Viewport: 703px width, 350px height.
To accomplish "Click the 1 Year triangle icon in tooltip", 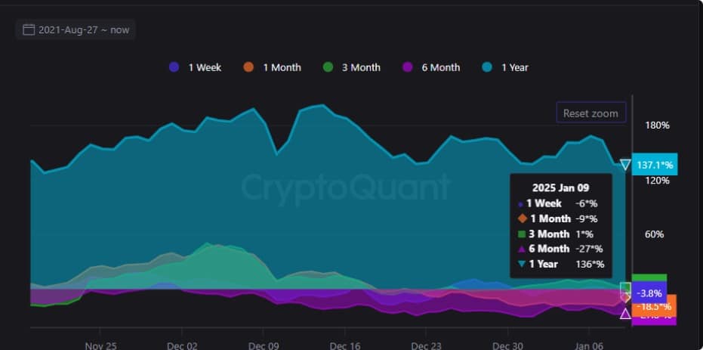I will tap(520, 264).
